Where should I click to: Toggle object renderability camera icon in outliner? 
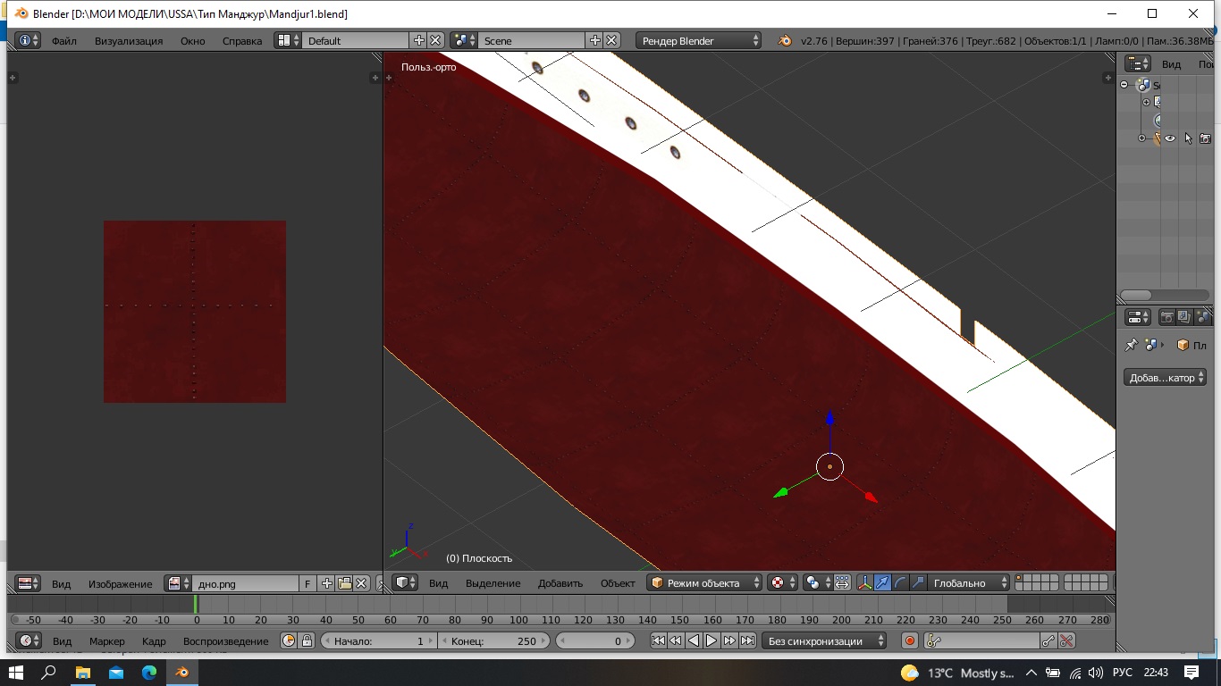(x=1205, y=138)
